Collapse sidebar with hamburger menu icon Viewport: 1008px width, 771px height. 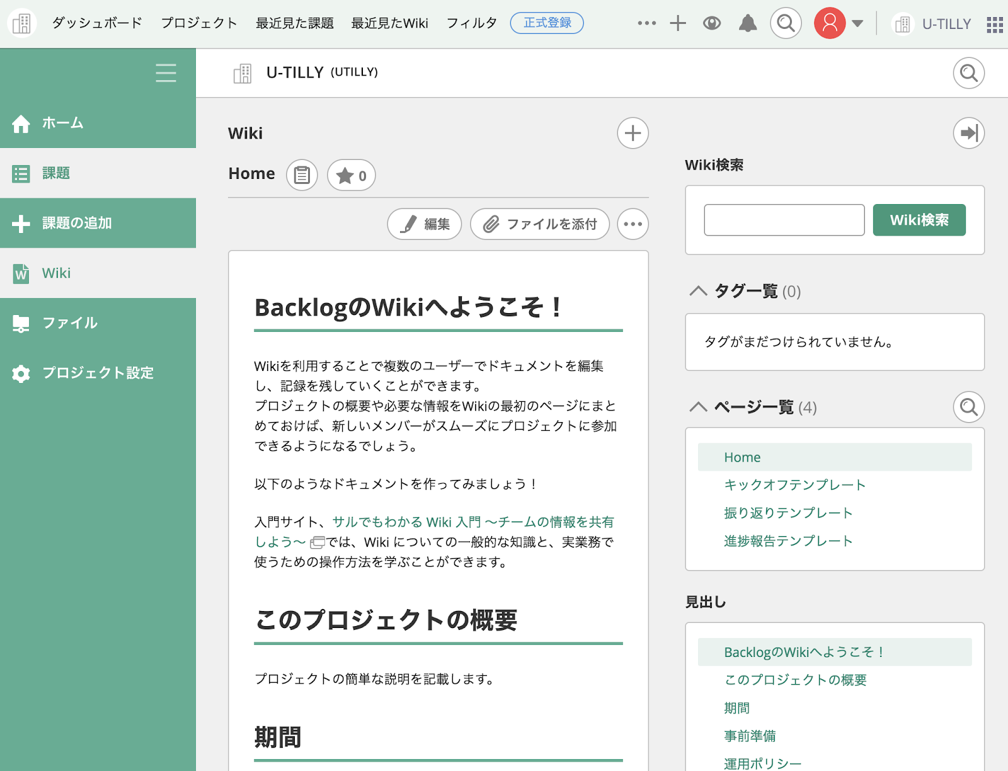coord(166,72)
